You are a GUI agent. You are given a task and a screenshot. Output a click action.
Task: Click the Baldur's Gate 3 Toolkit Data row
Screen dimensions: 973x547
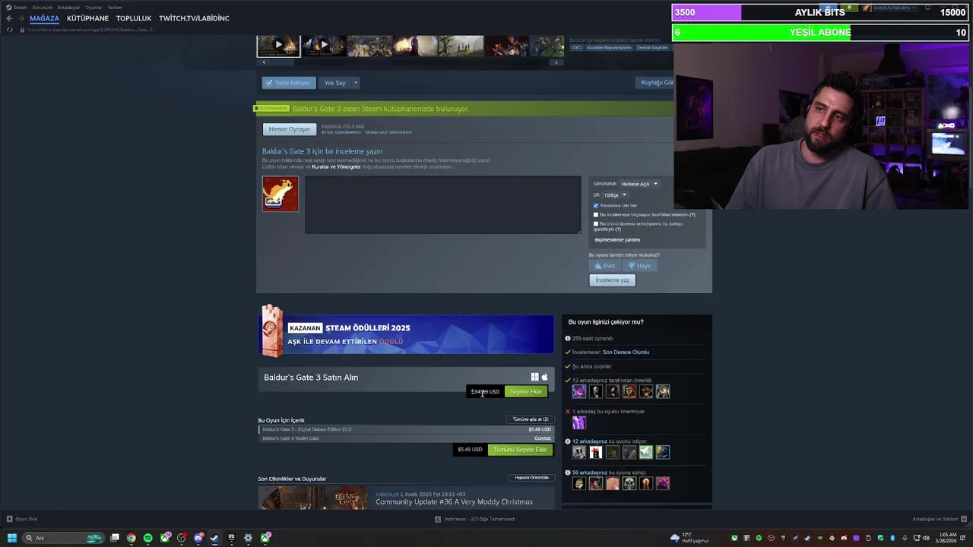coord(406,438)
